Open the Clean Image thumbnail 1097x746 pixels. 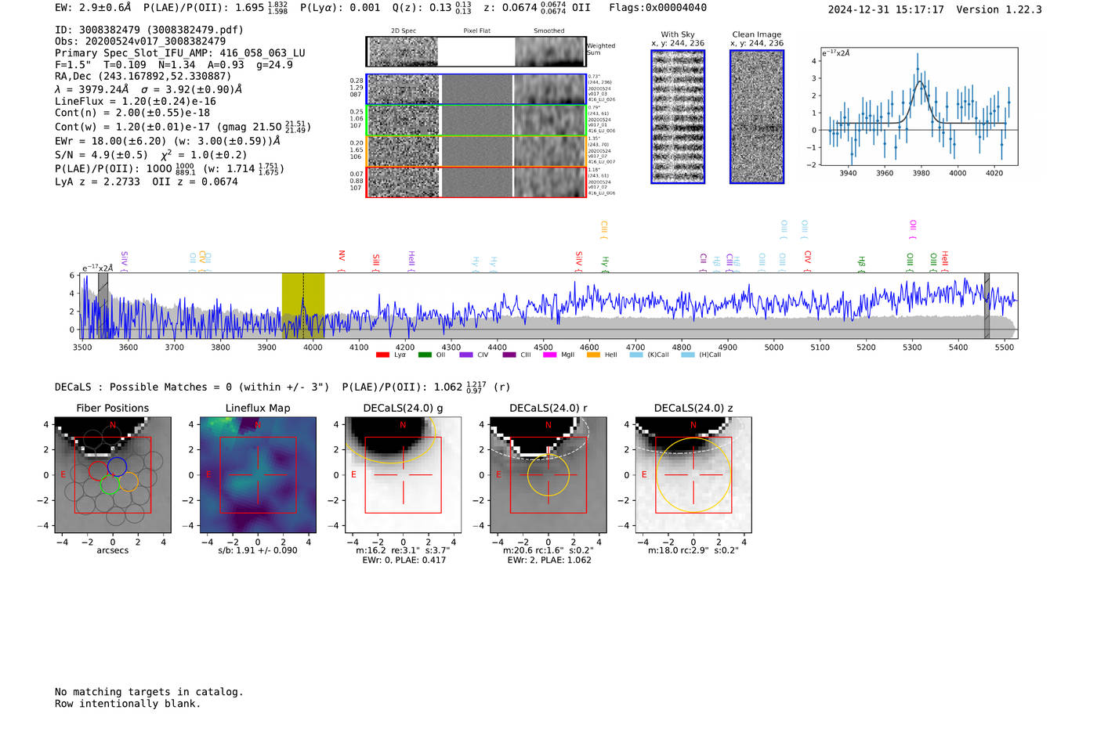[757, 117]
